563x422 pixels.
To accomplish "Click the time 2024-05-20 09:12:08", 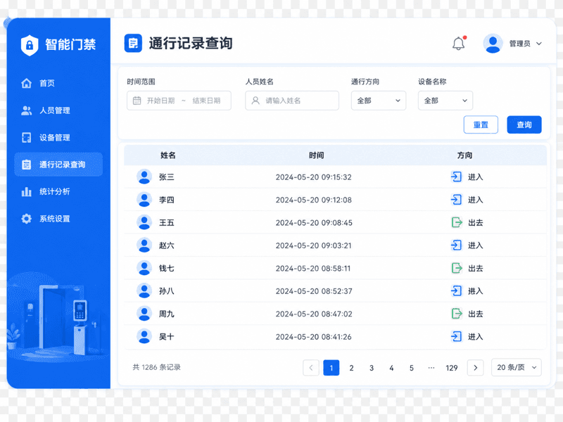I will [x=313, y=200].
